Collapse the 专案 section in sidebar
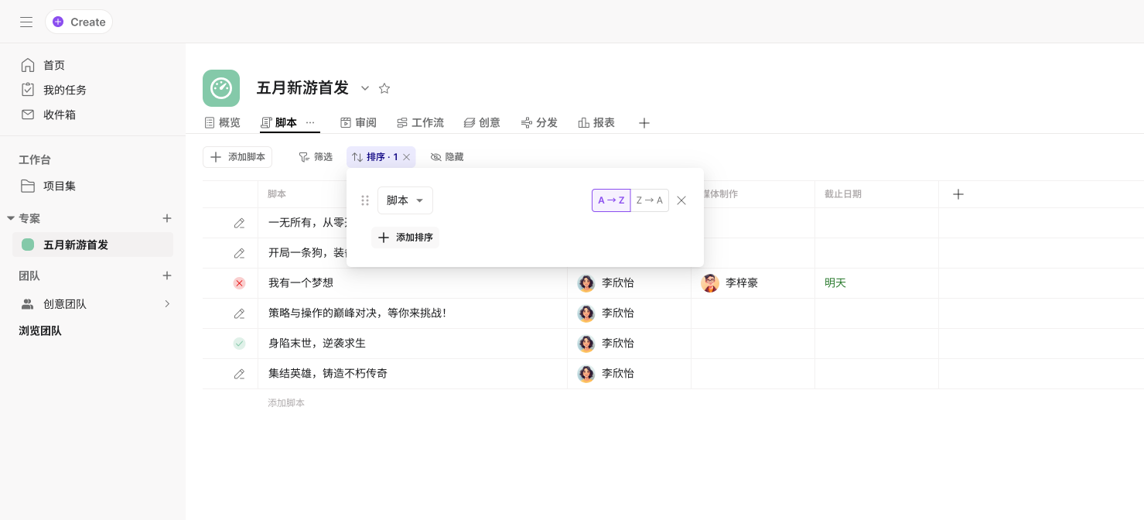Image resolution: width=1144 pixels, height=520 pixels. tap(11, 218)
